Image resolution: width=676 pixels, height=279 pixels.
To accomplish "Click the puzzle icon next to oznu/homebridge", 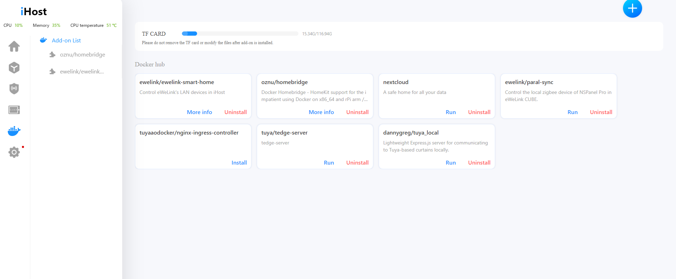I will coord(52,54).
